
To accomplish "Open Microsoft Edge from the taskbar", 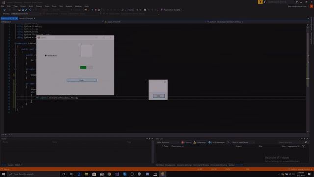I will pyautogui.click(x=79, y=174).
